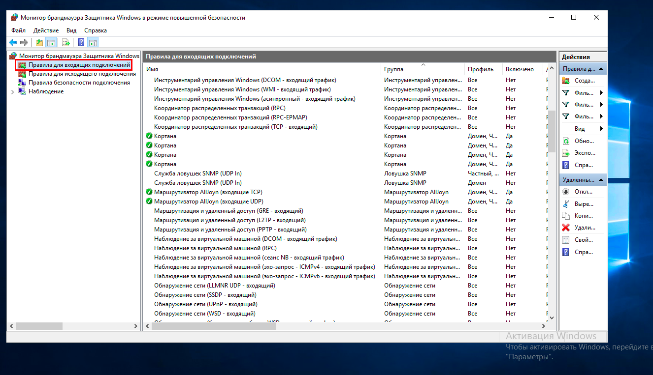Click the computers icon of Правила безопасности подключения
653x375 pixels.
(x=22, y=83)
